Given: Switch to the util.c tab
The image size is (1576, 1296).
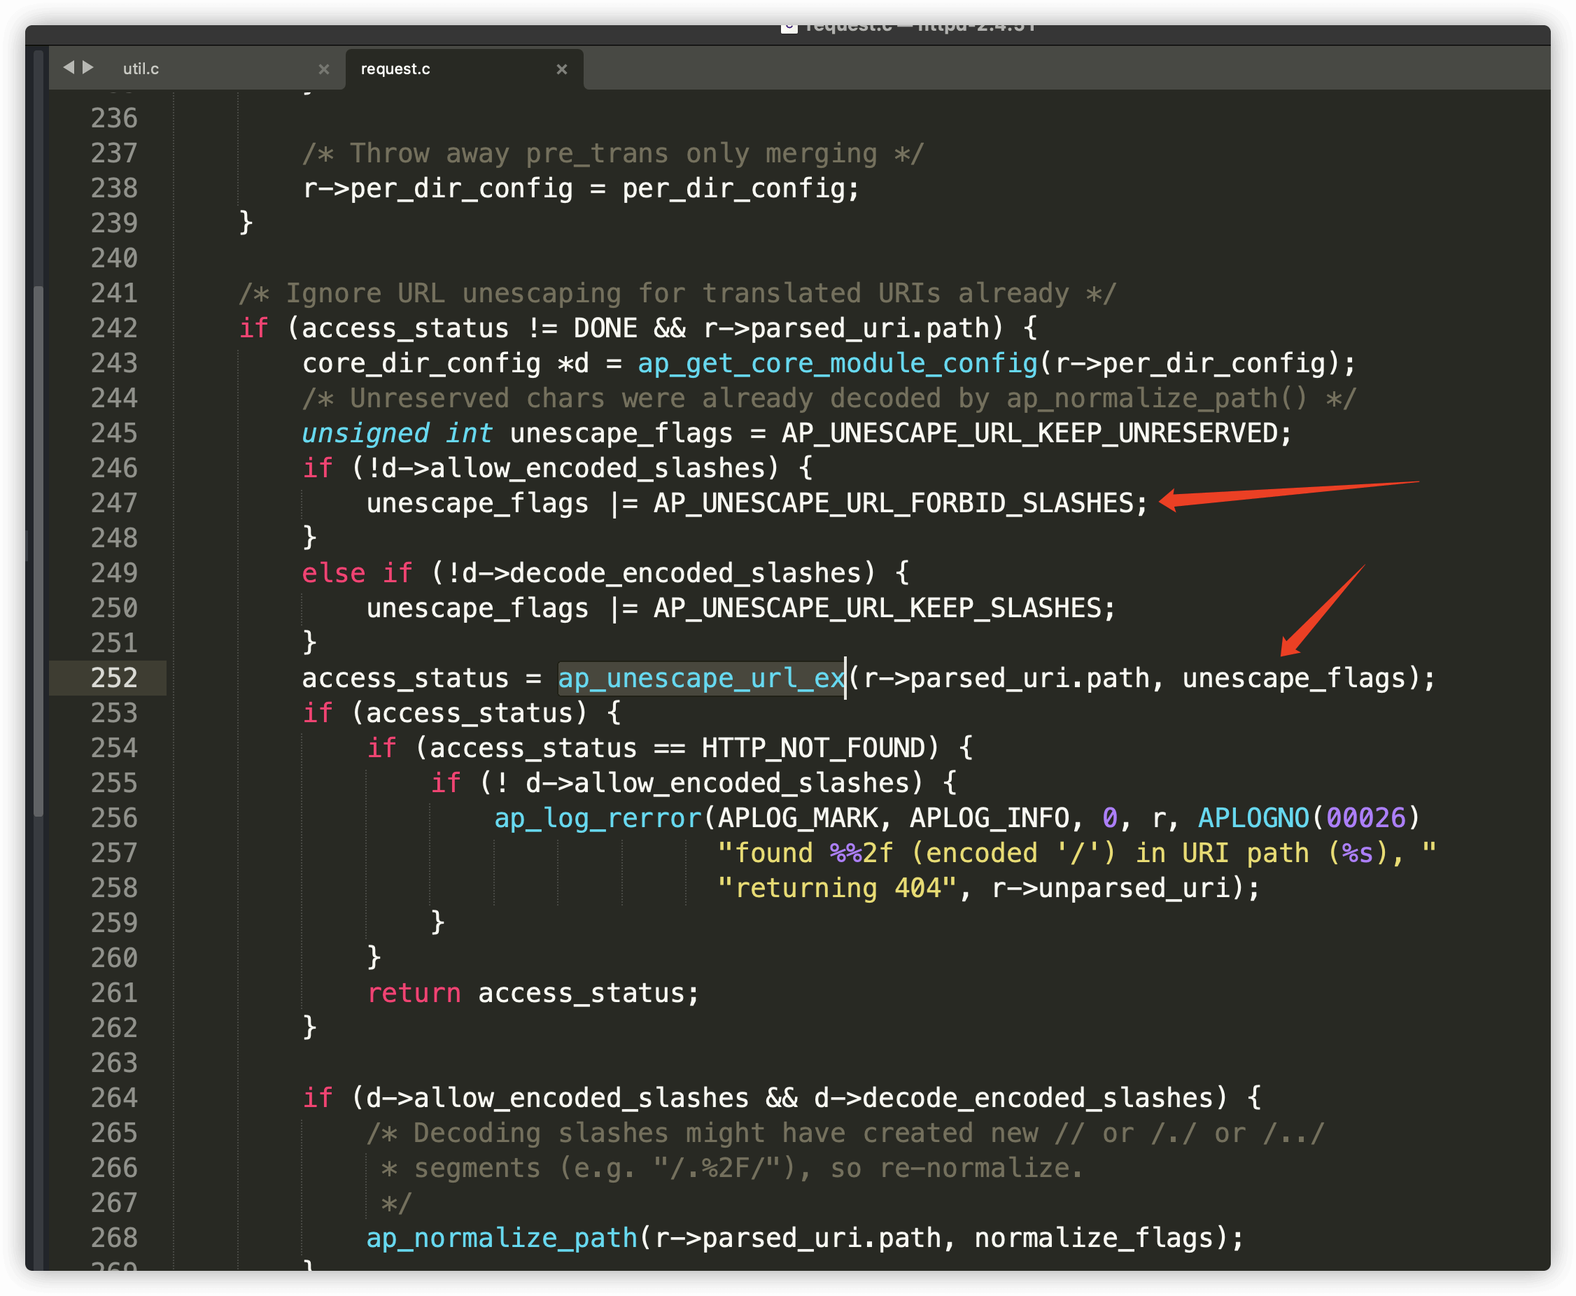Looking at the screenshot, I should click(x=142, y=69).
